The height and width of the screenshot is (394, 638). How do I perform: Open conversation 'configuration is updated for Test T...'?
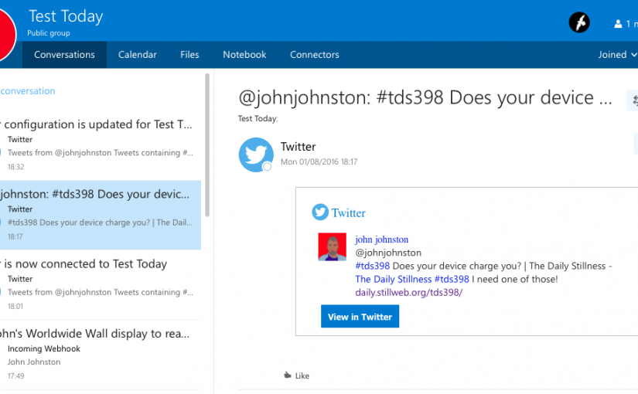[101, 145]
